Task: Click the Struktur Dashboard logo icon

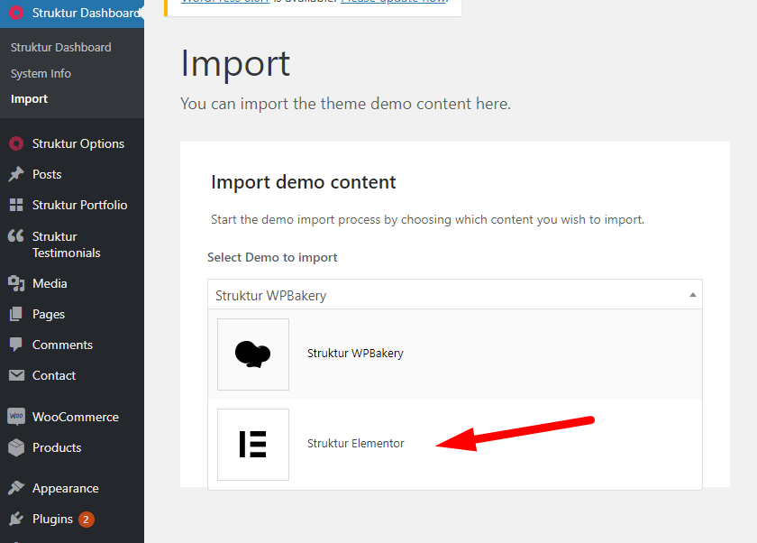Action: [x=16, y=13]
